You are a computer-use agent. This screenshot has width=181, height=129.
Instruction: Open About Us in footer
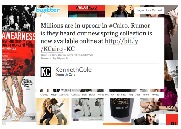click(64, 95)
